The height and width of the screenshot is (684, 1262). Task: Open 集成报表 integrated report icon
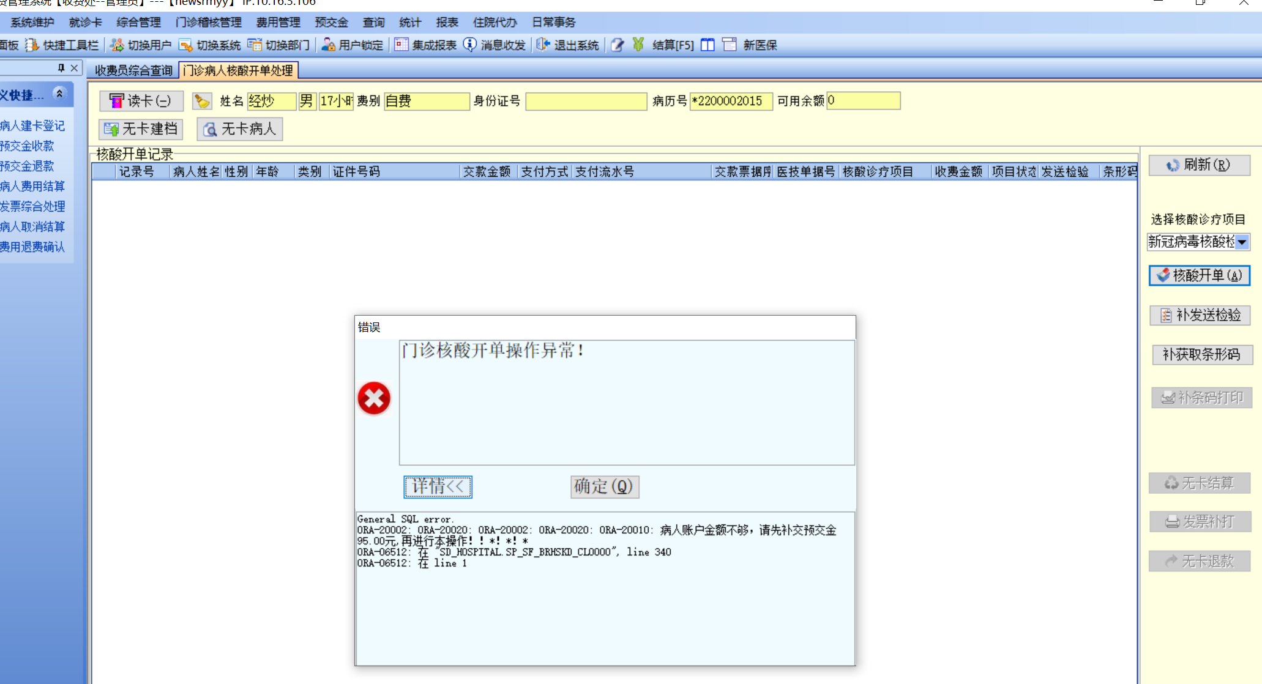pyautogui.click(x=401, y=45)
